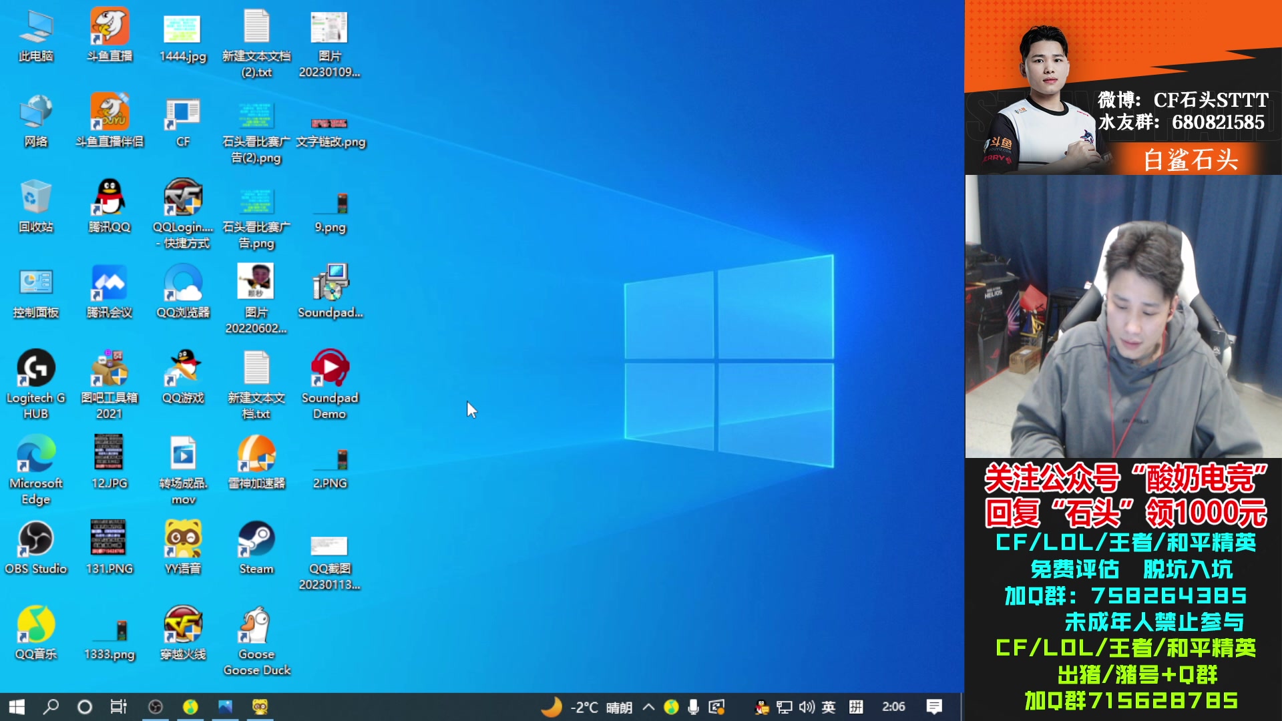
Task: Open Task View on taskbar
Action: pos(119,707)
